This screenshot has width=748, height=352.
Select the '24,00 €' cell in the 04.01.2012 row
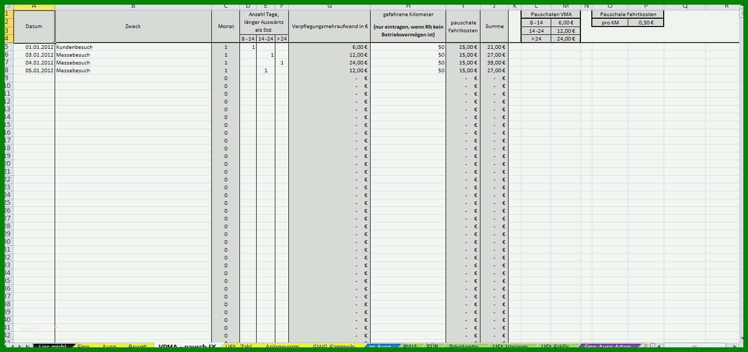click(x=329, y=62)
